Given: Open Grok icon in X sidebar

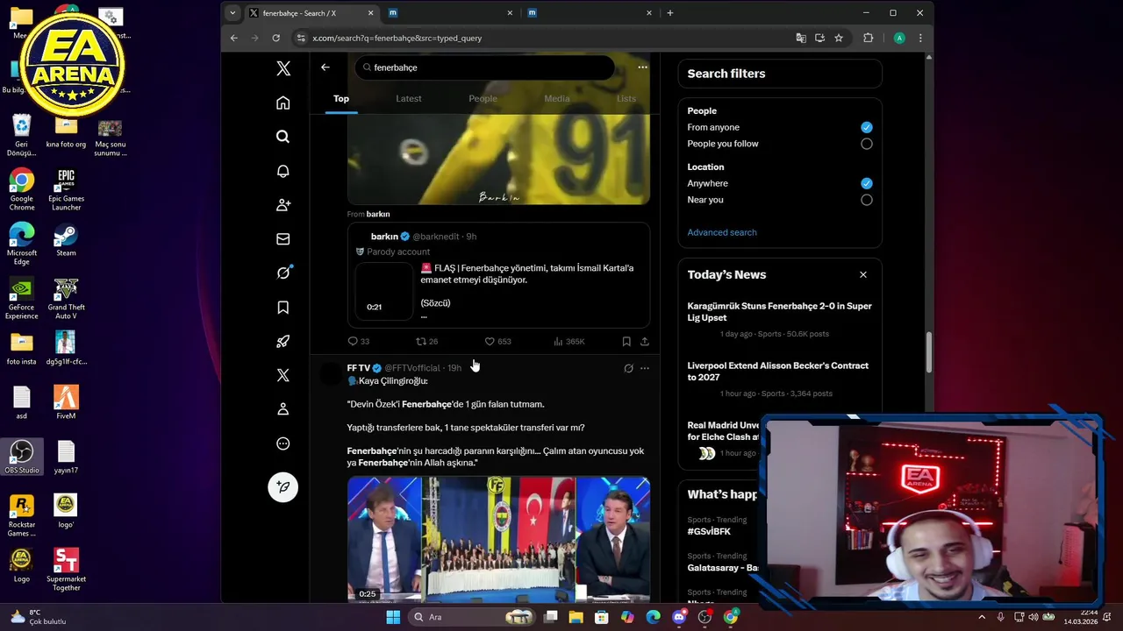Looking at the screenshot, I should click(x=283, y=273).
